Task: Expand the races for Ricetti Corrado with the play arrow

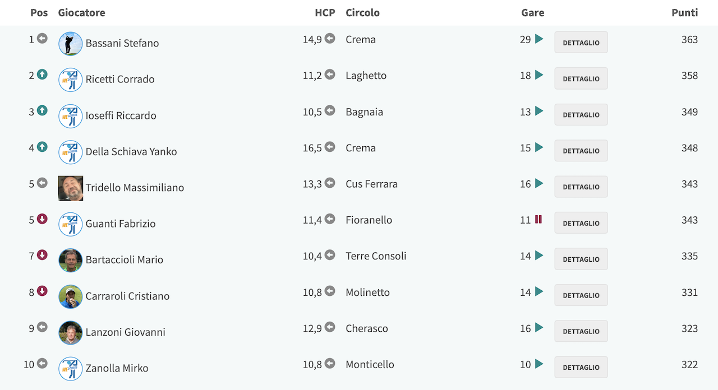Action: [x=539, y=75]
